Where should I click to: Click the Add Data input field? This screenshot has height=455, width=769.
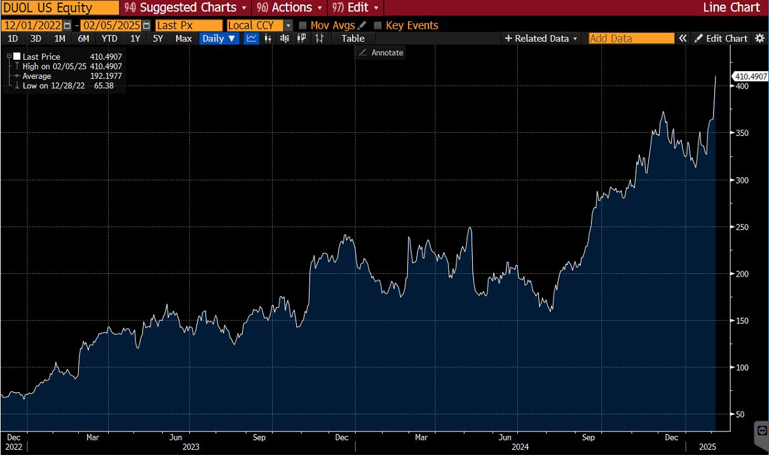tap(630, 38)
